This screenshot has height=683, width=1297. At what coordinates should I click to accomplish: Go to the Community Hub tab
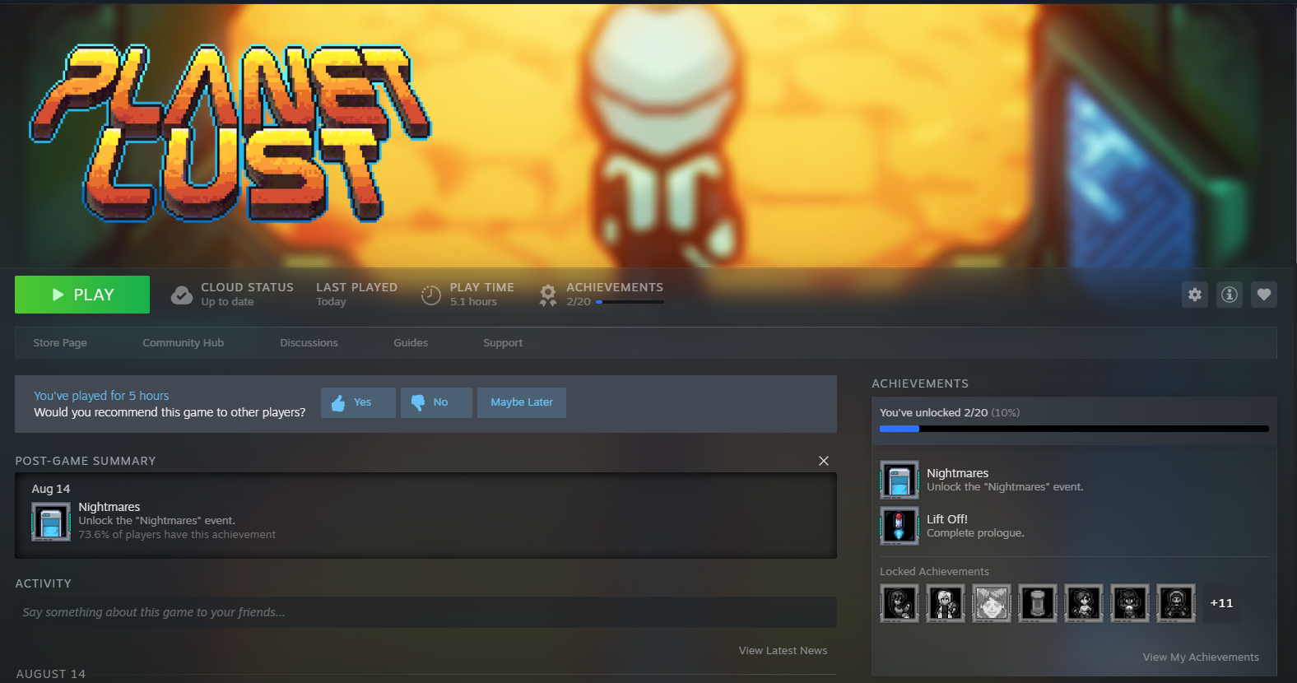(184, 343)
